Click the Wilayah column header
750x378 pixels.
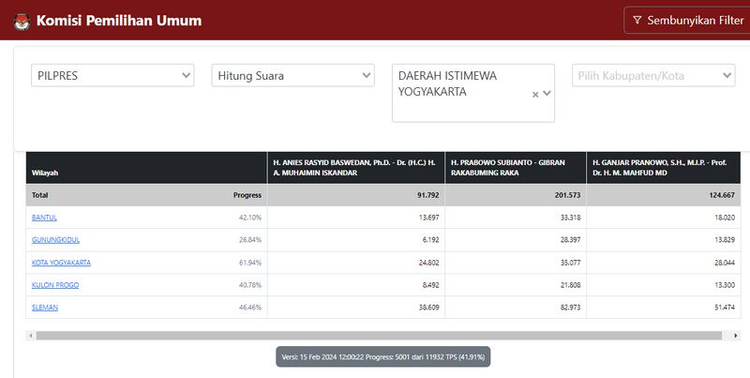click(x=146, y=168)
